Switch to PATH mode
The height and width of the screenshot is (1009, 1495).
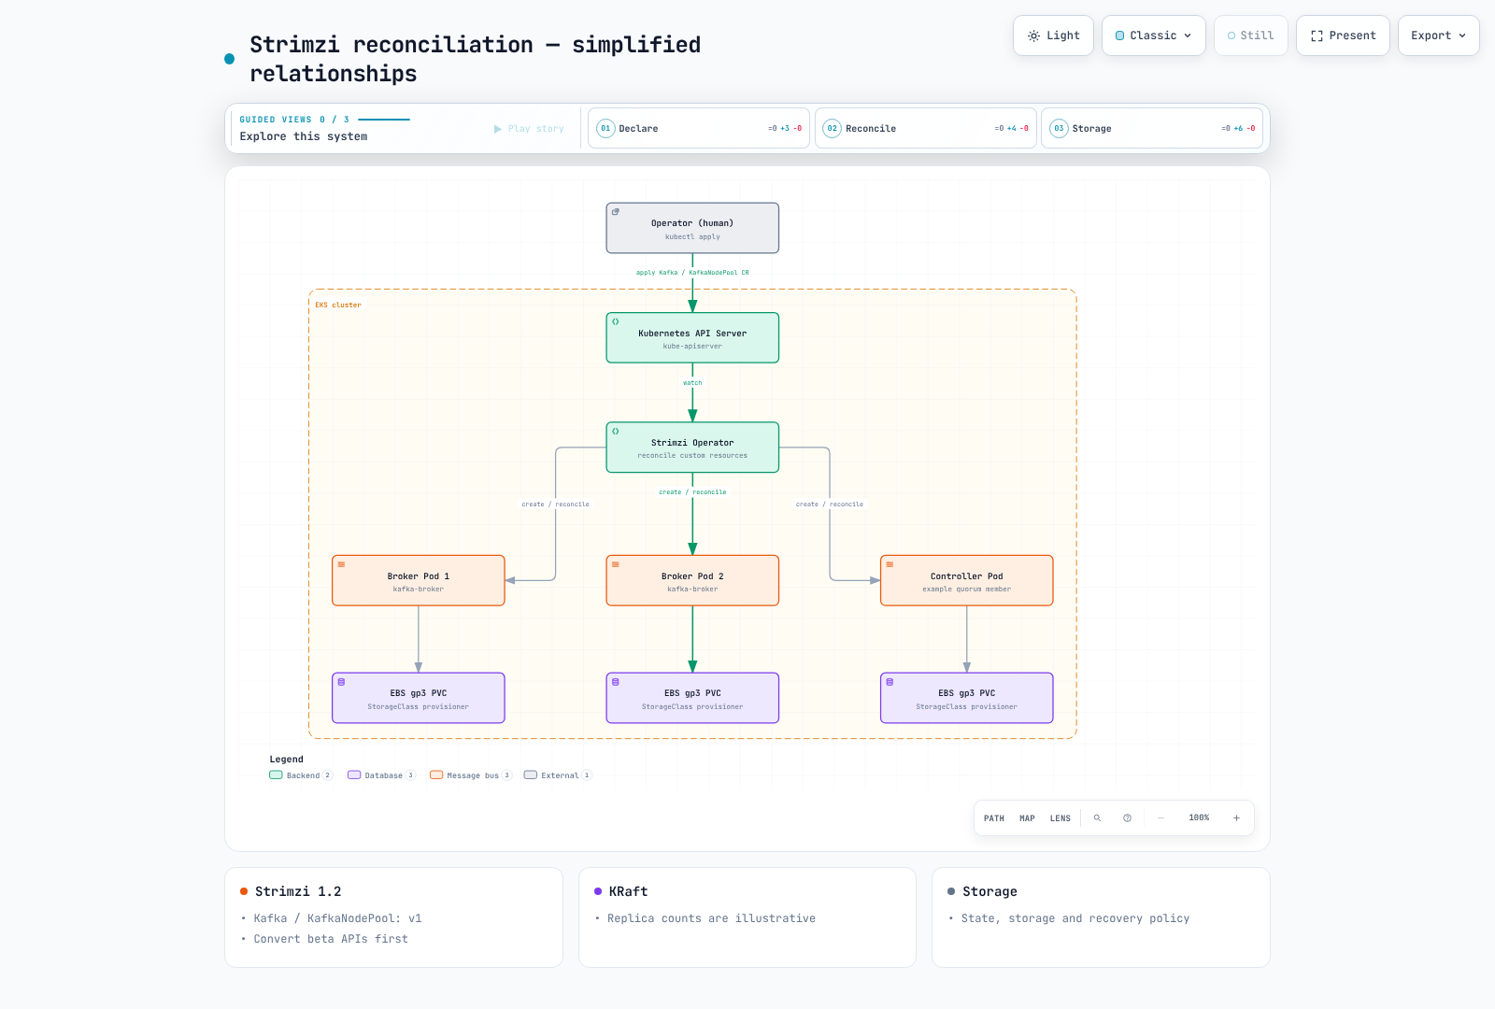[x=994, y=818]
